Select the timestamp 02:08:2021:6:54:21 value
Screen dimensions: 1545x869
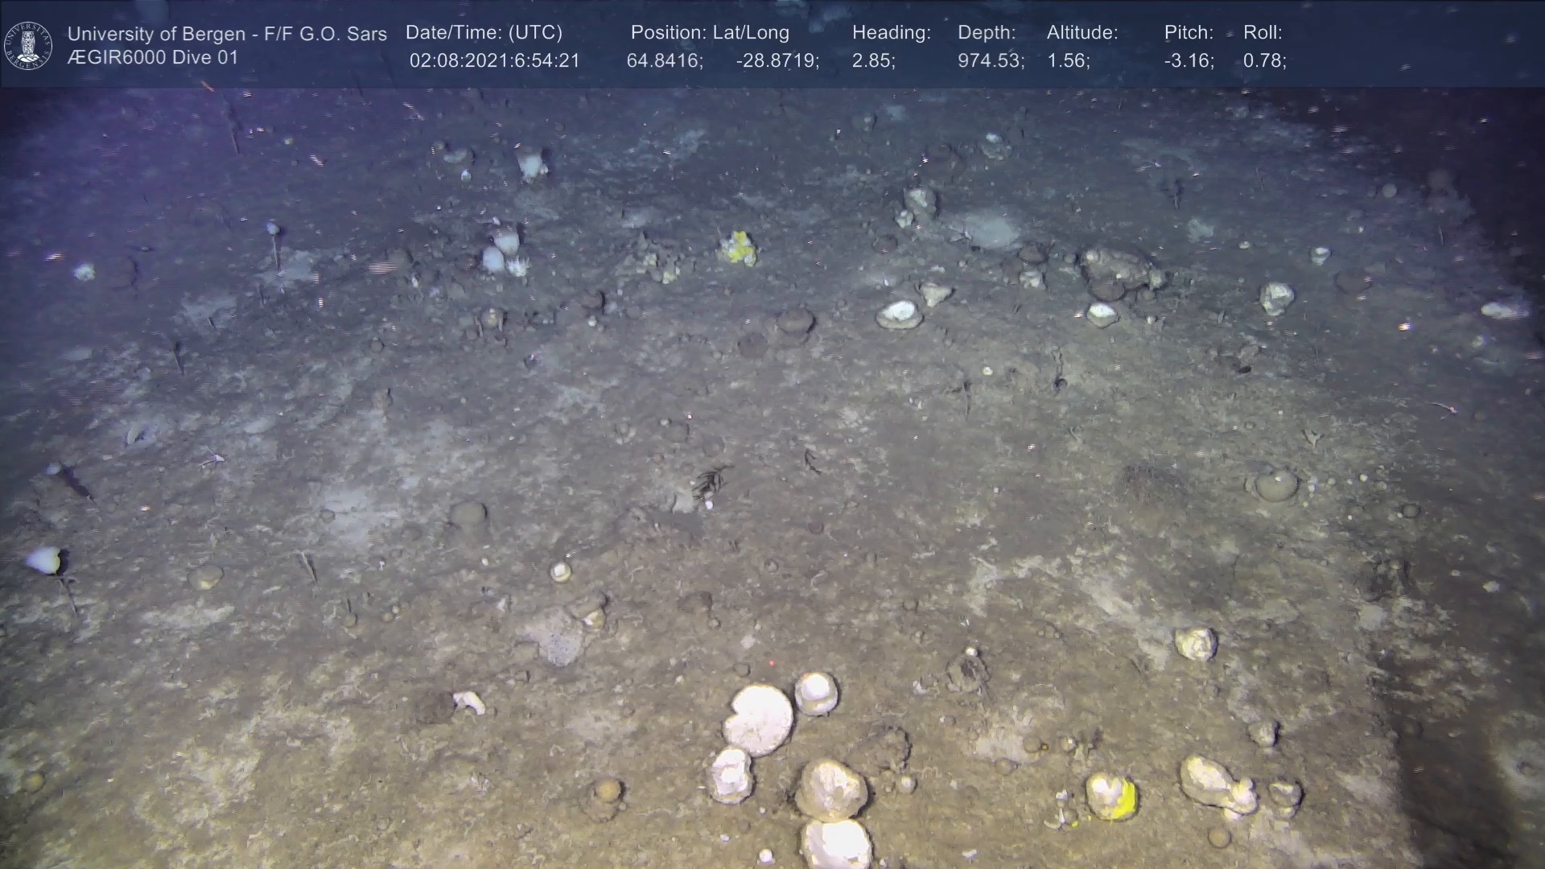coord(494,61)
